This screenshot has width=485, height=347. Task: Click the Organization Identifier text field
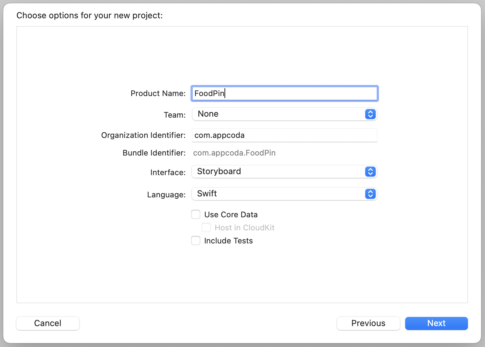[x=284, y=135]
